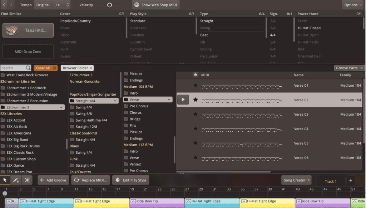Image resolution: width=366 pixels, height=208 pixels.
Task: Collapse the Groove Parts panel
Action: (x=349, y=68)
